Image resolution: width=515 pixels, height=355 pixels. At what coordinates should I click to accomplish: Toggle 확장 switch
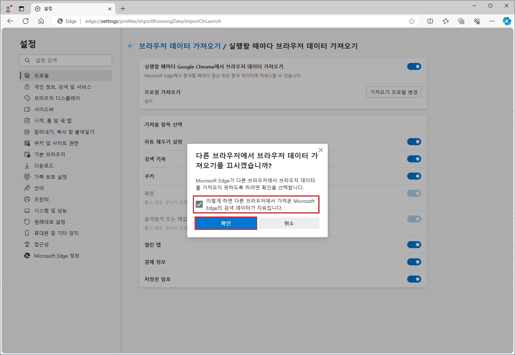(414, 193)
